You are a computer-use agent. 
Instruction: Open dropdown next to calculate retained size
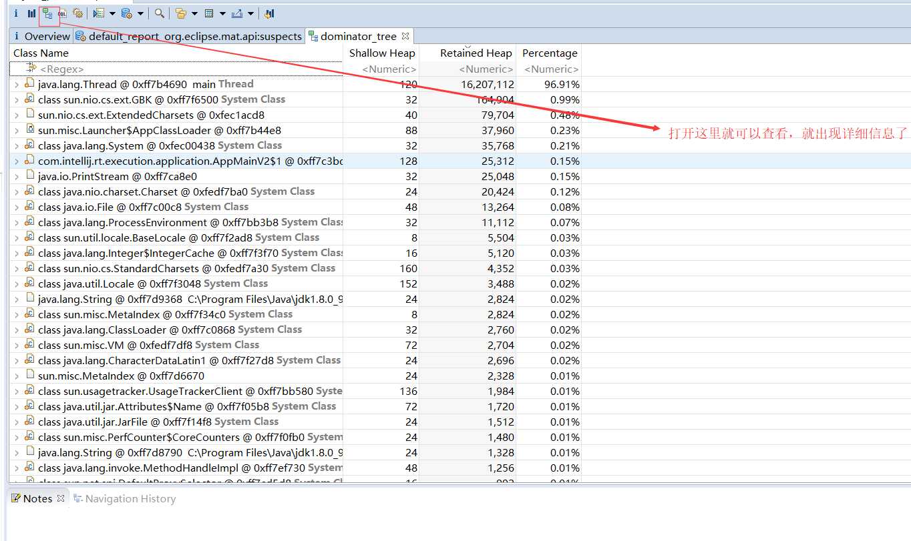[x=223, y=13]
